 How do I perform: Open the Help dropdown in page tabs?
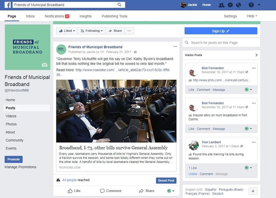coord(252,16)
